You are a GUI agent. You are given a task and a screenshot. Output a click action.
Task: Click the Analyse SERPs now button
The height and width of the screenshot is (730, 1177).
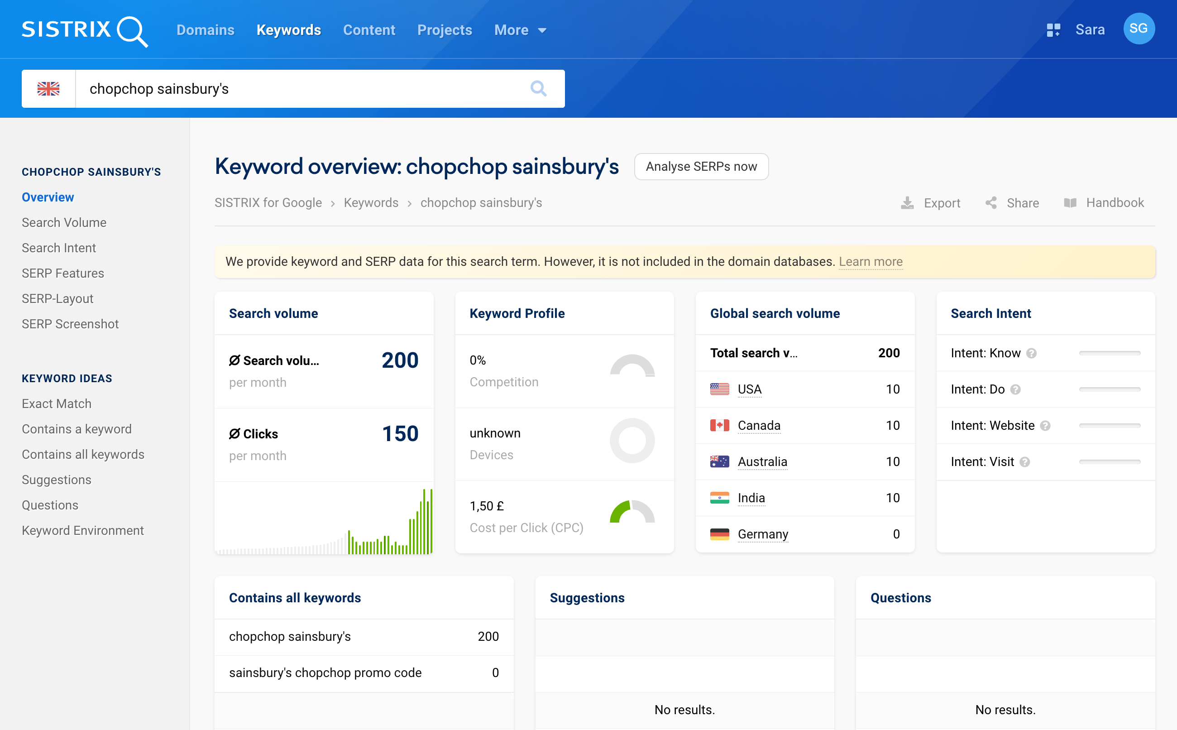(701, 167)
